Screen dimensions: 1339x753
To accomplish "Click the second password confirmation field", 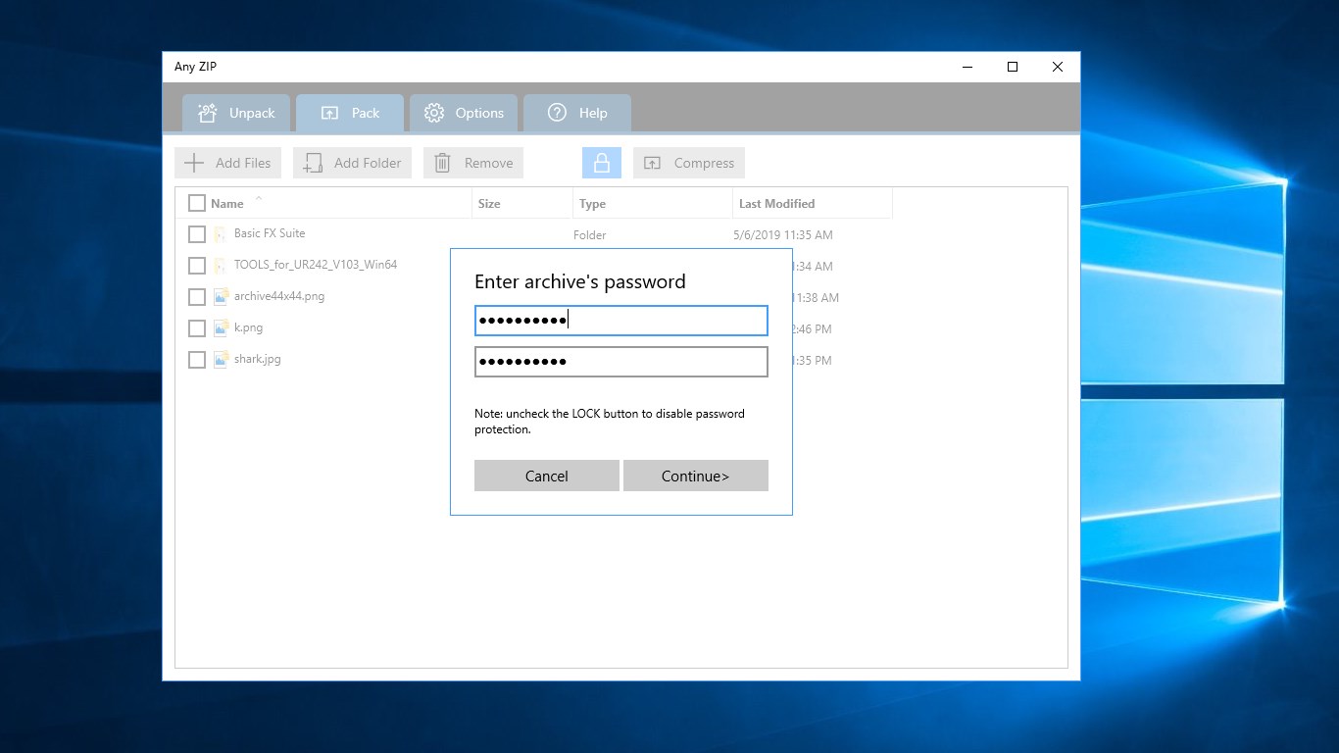I will click(621, 362).
